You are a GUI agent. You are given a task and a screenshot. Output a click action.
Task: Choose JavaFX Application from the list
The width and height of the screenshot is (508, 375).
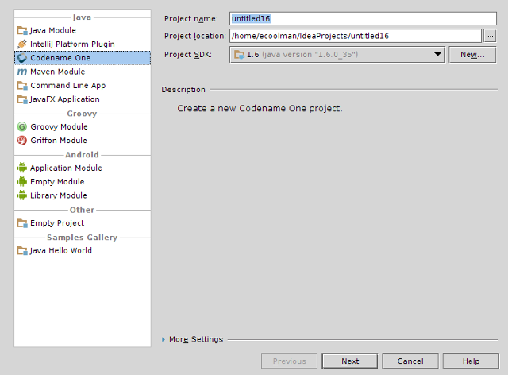64,99
